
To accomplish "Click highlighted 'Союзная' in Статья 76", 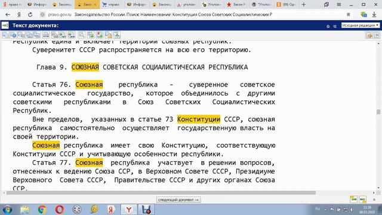I will pyautogui.click(x=89, y=85).
